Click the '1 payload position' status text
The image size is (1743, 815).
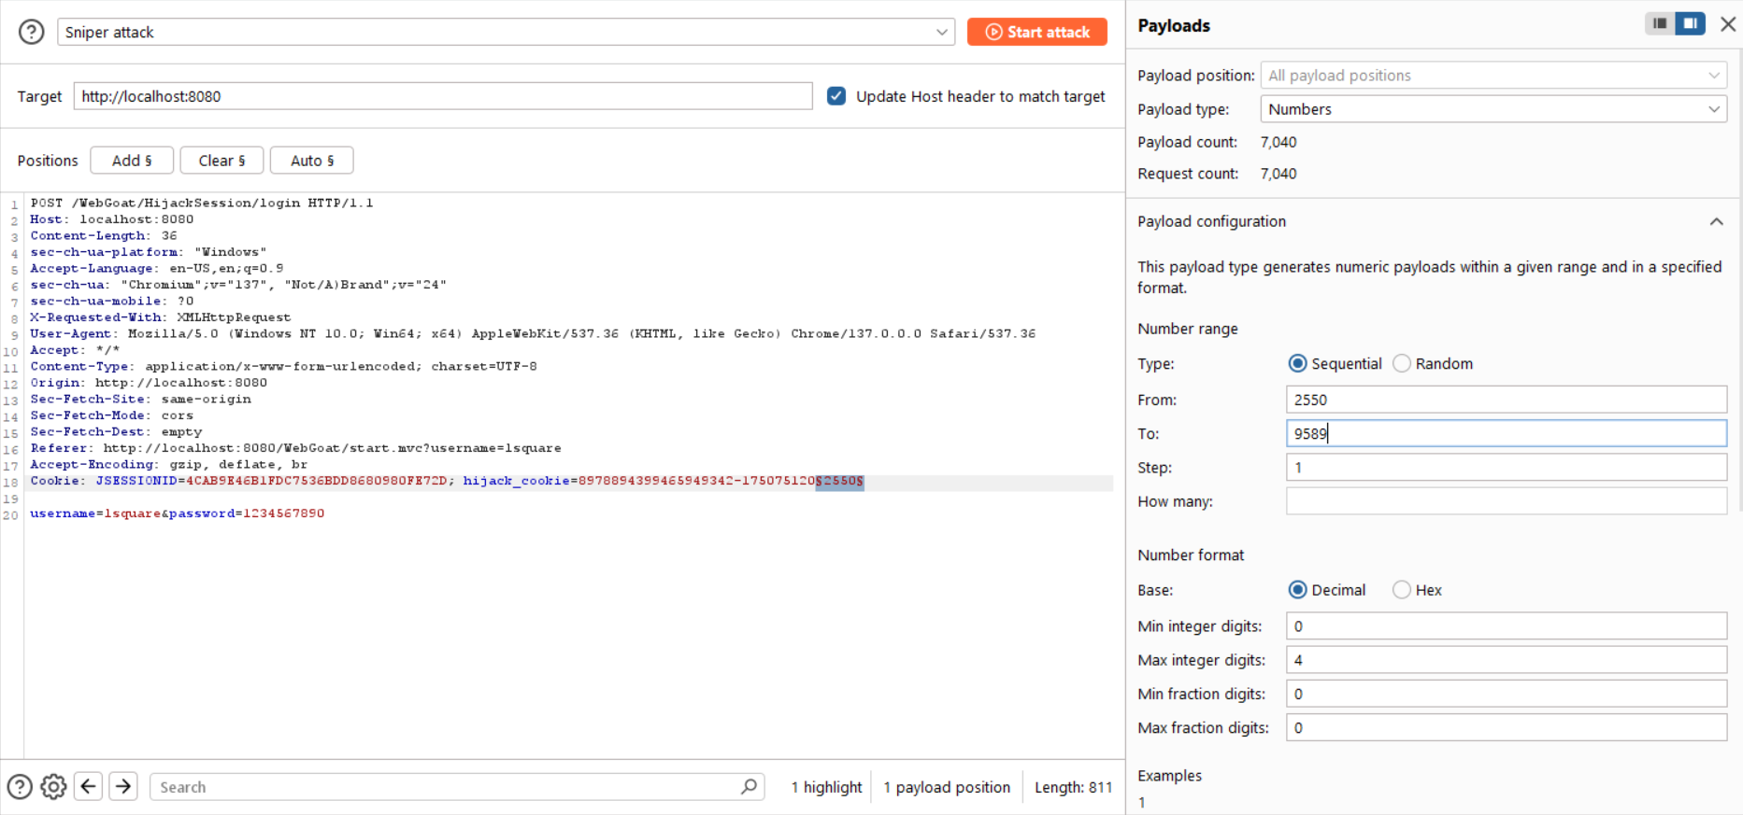point(947,787)
